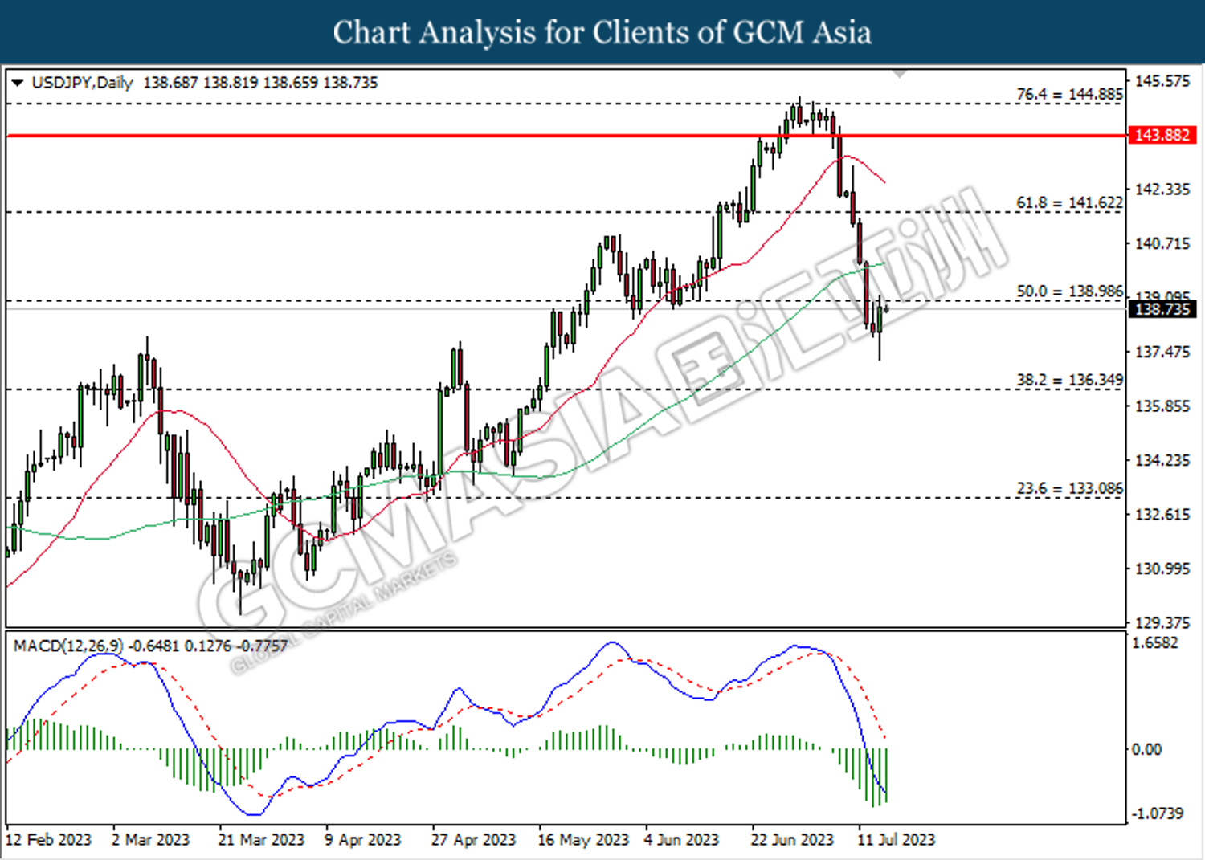Select the 134.235 price scale value
Viewport: 1205px width, 860px height.
[1162, 460]
